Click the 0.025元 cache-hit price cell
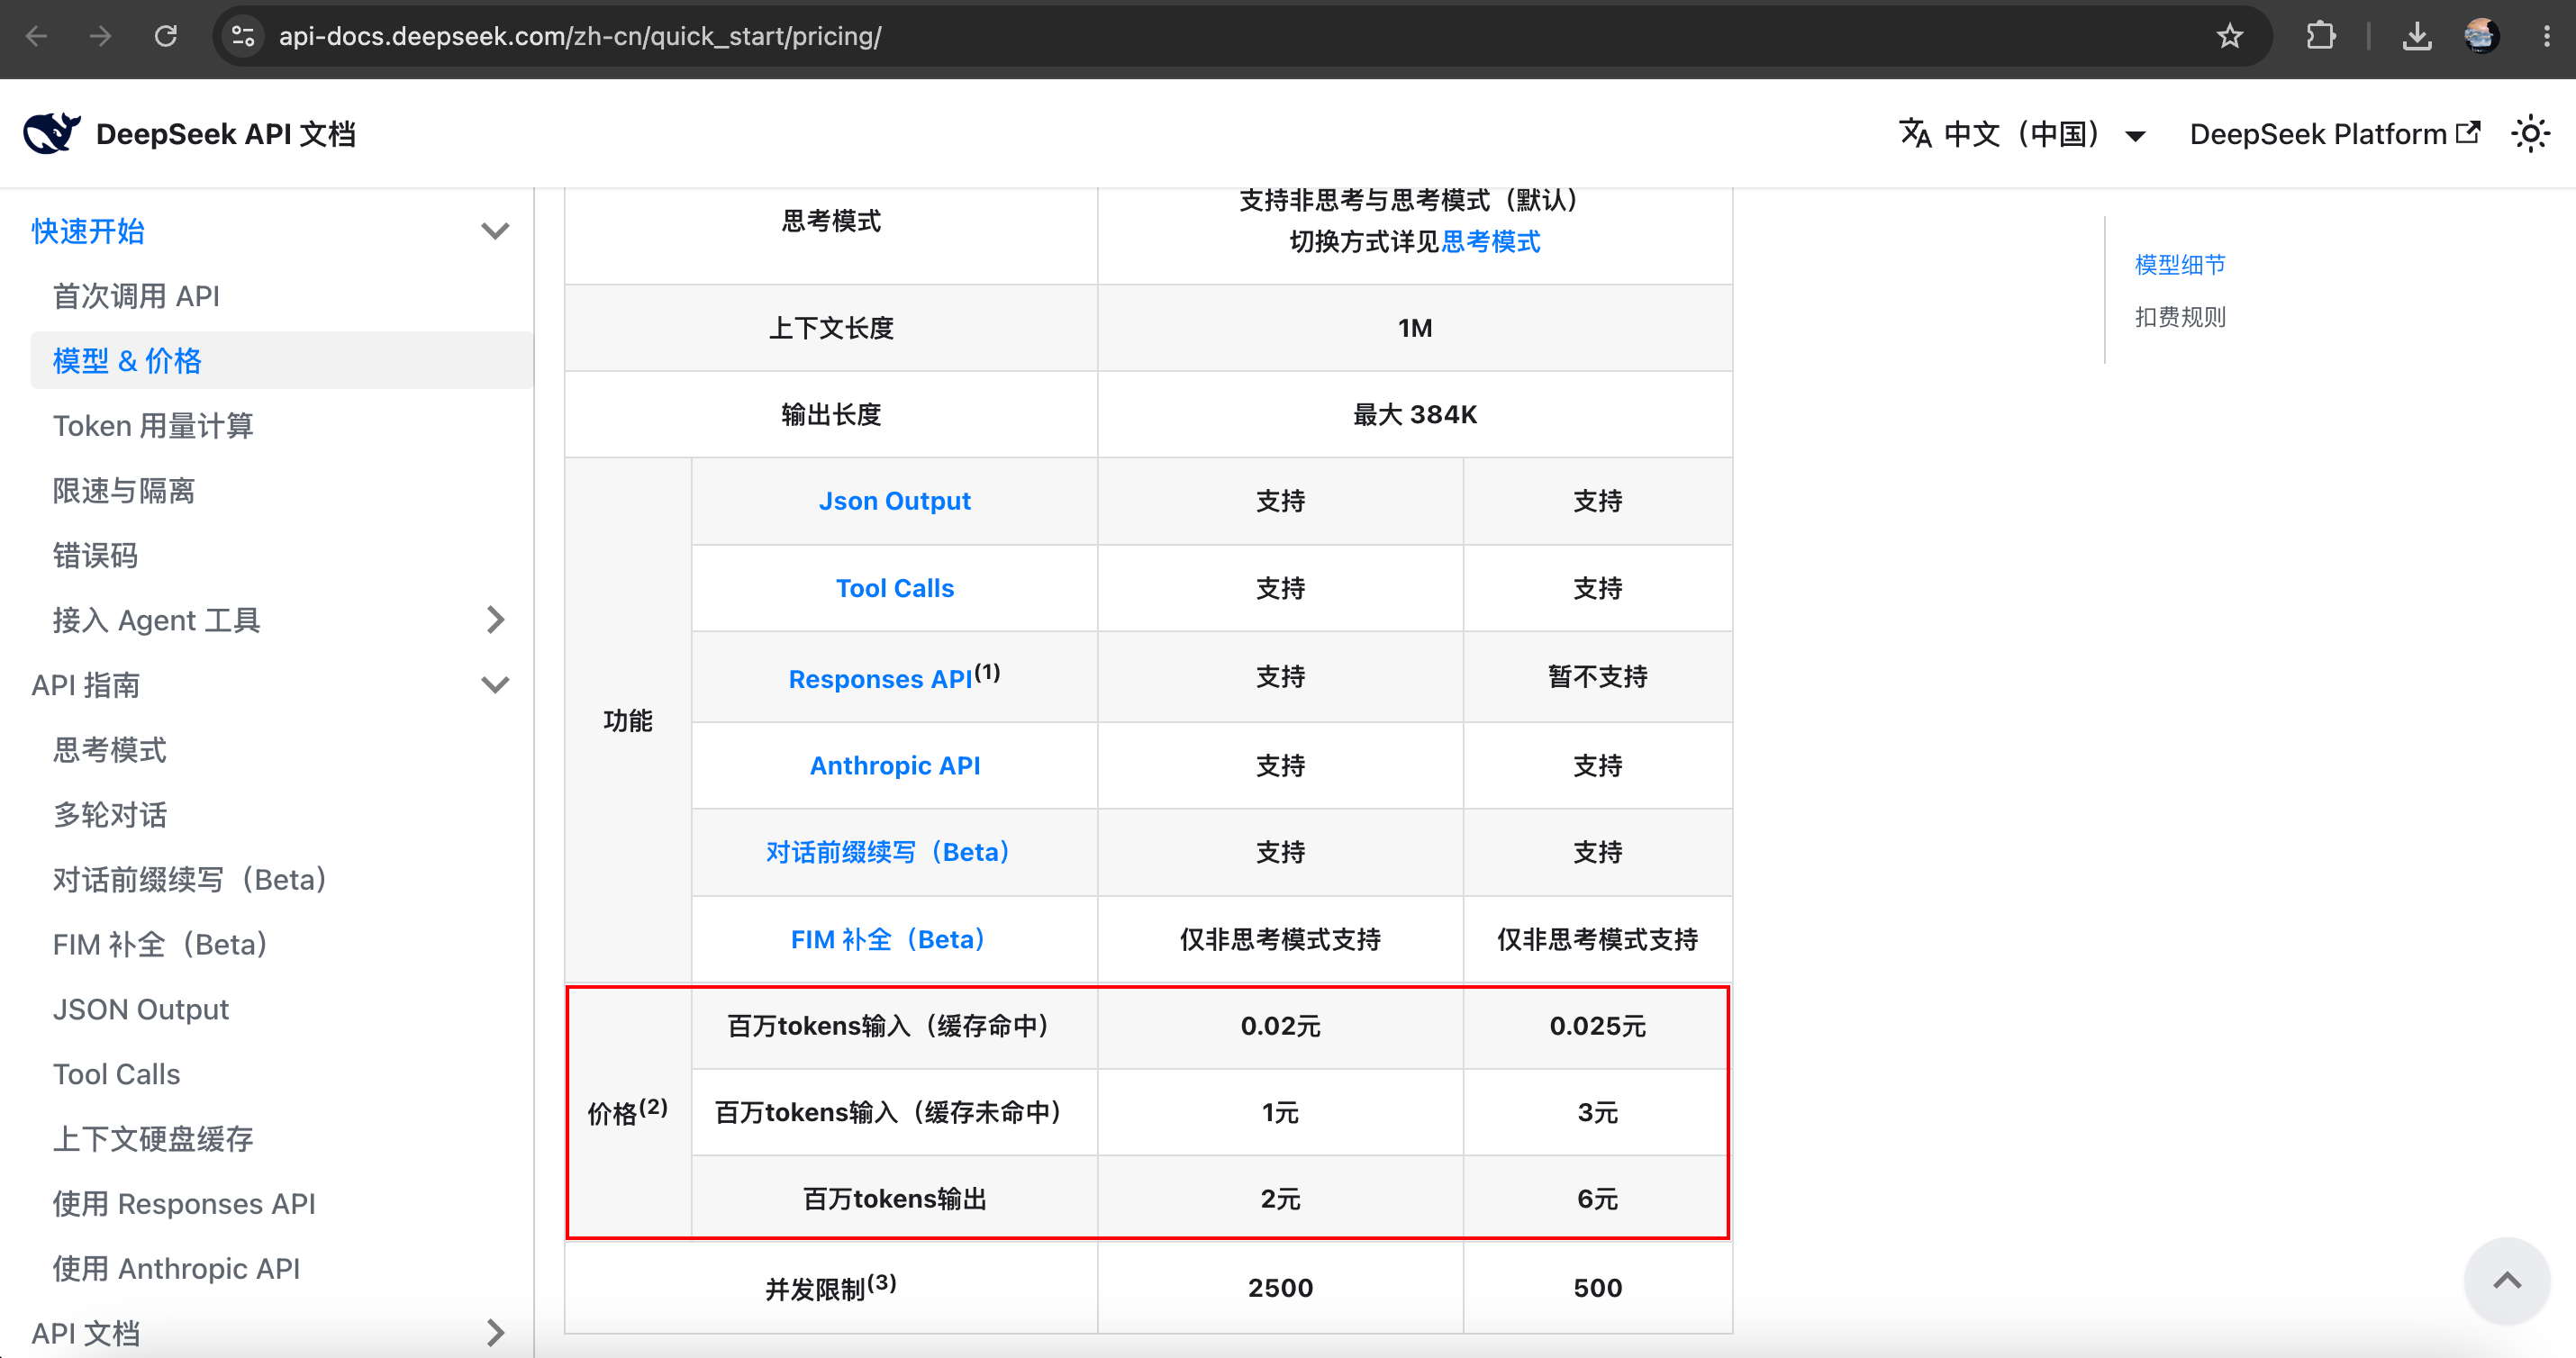Screen dimensions: 2576x1358 tap(1598, 1026)
